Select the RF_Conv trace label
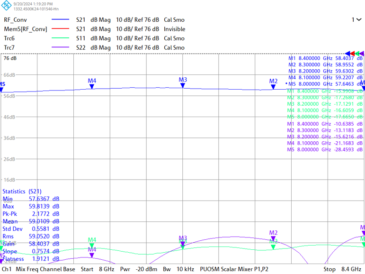Viewport: 365px width, 274px height. pos(16,20)
